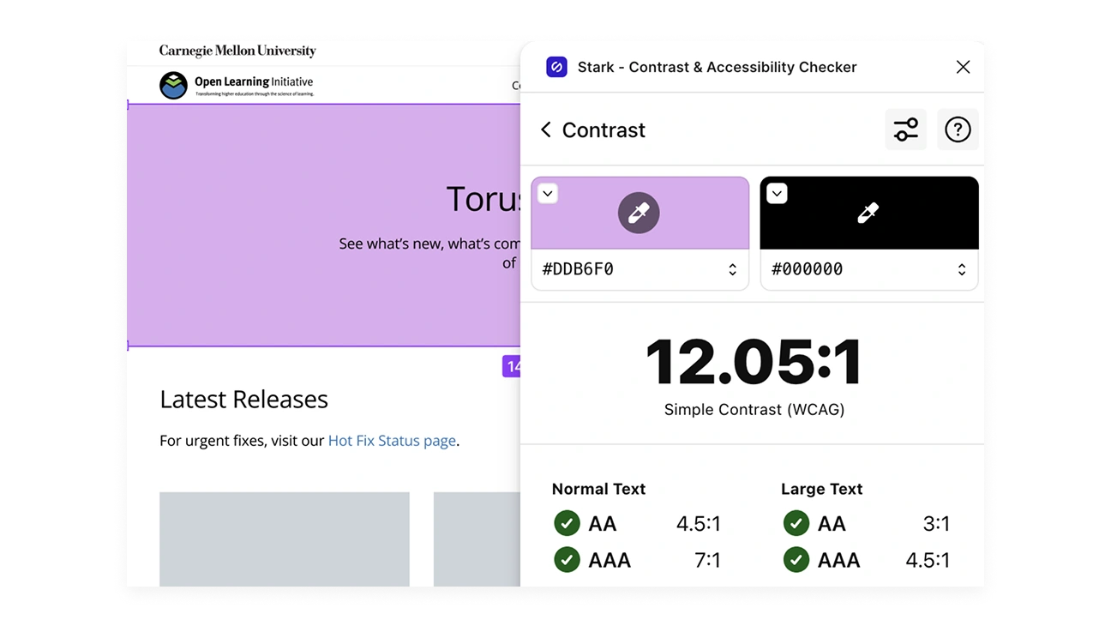Open Stark help via question mark icon
The height and width of the screenshot is (626, 1111).
[958, 129]
